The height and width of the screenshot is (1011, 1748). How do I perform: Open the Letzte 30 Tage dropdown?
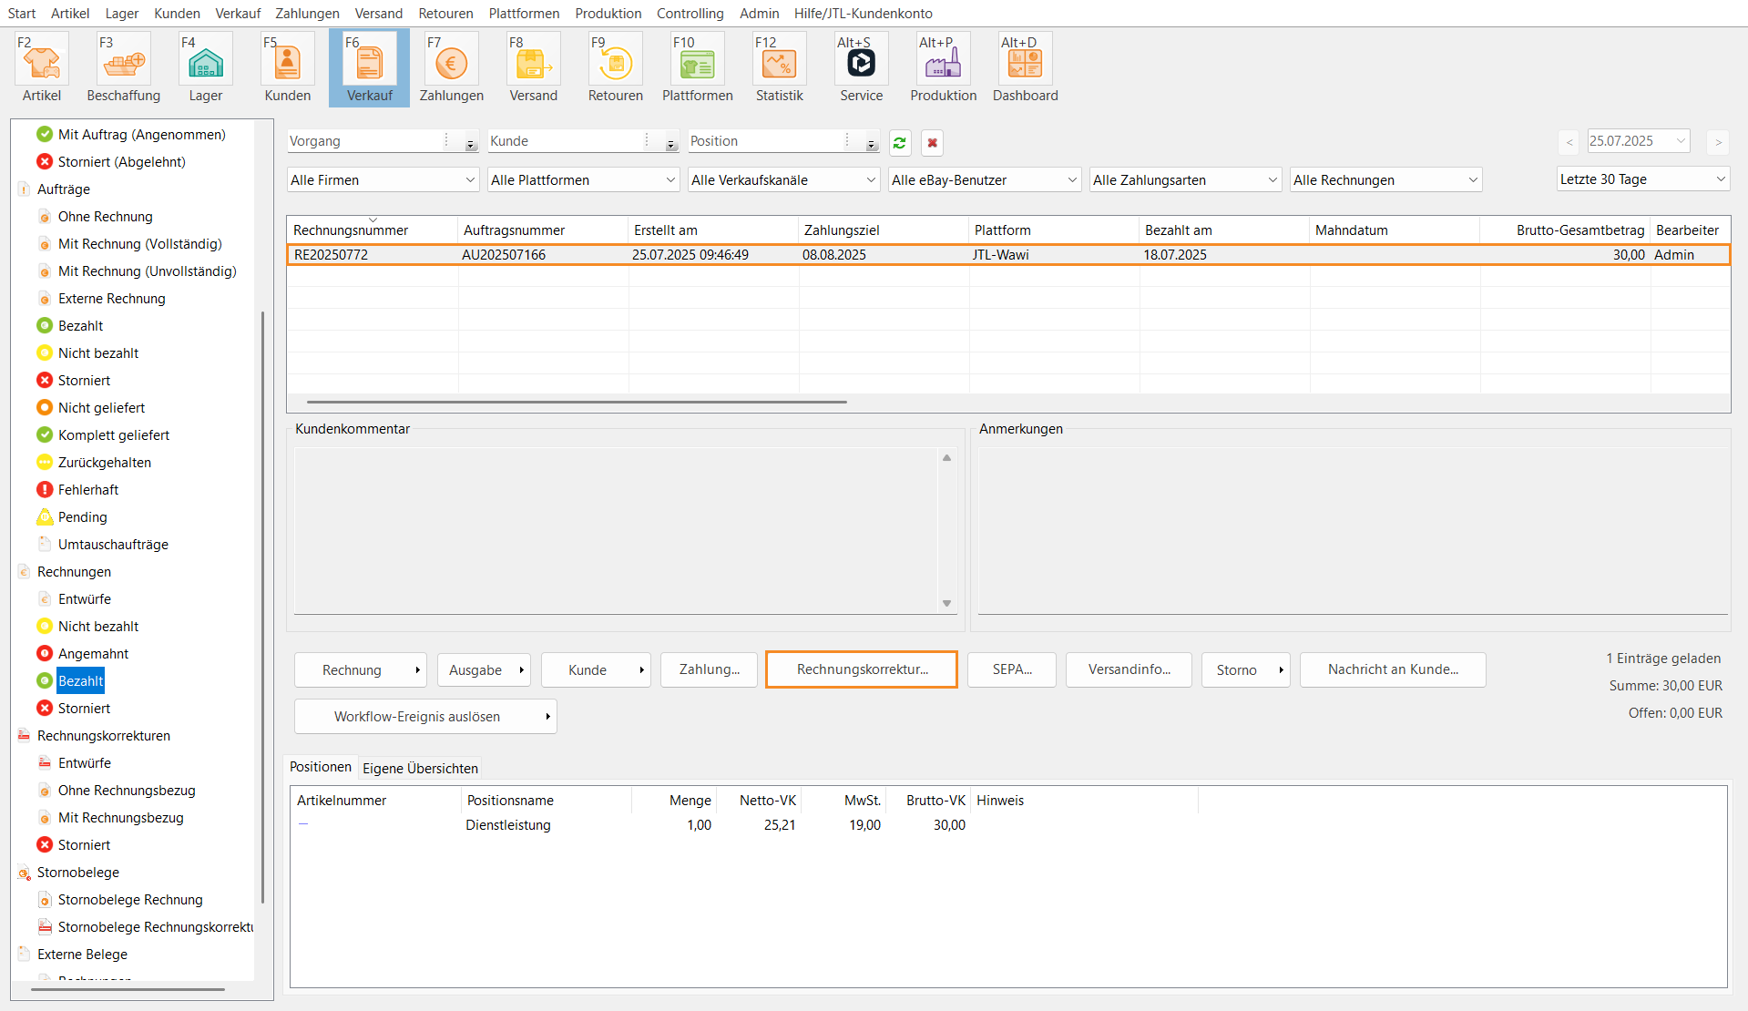(1642, 179)
